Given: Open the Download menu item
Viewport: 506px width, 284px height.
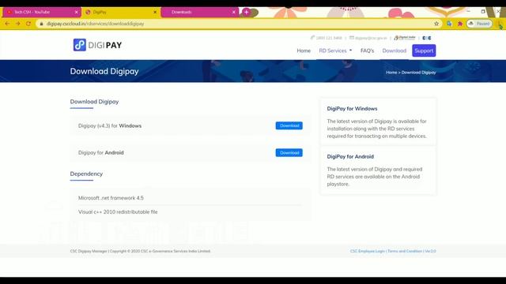Looking at the screenshot, I should (395, 50).
